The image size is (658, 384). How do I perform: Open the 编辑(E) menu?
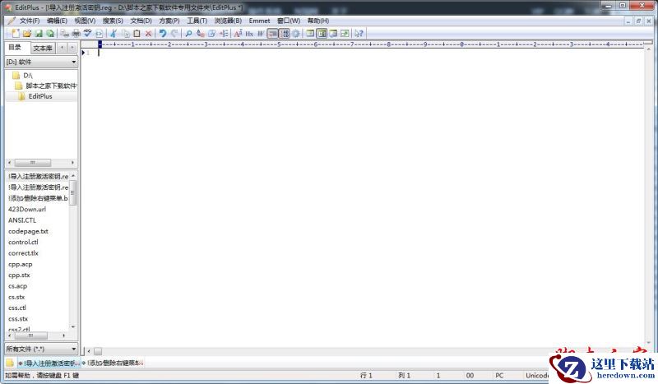[x=57, y=21]
